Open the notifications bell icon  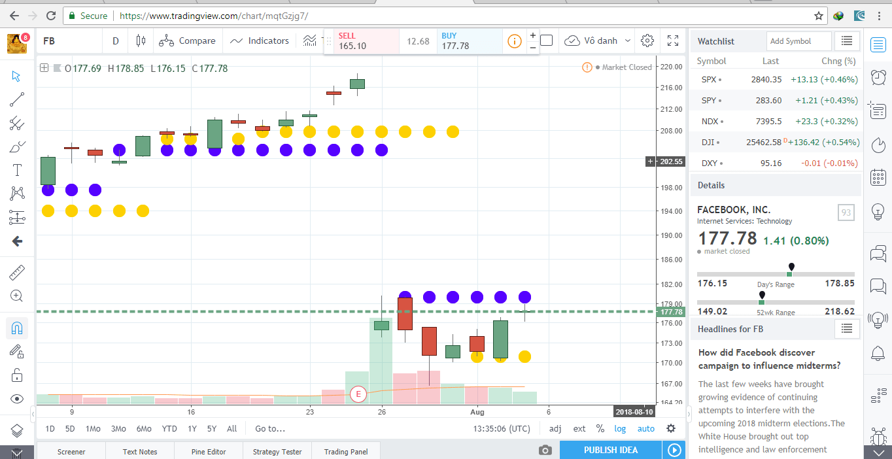(878, 354)
